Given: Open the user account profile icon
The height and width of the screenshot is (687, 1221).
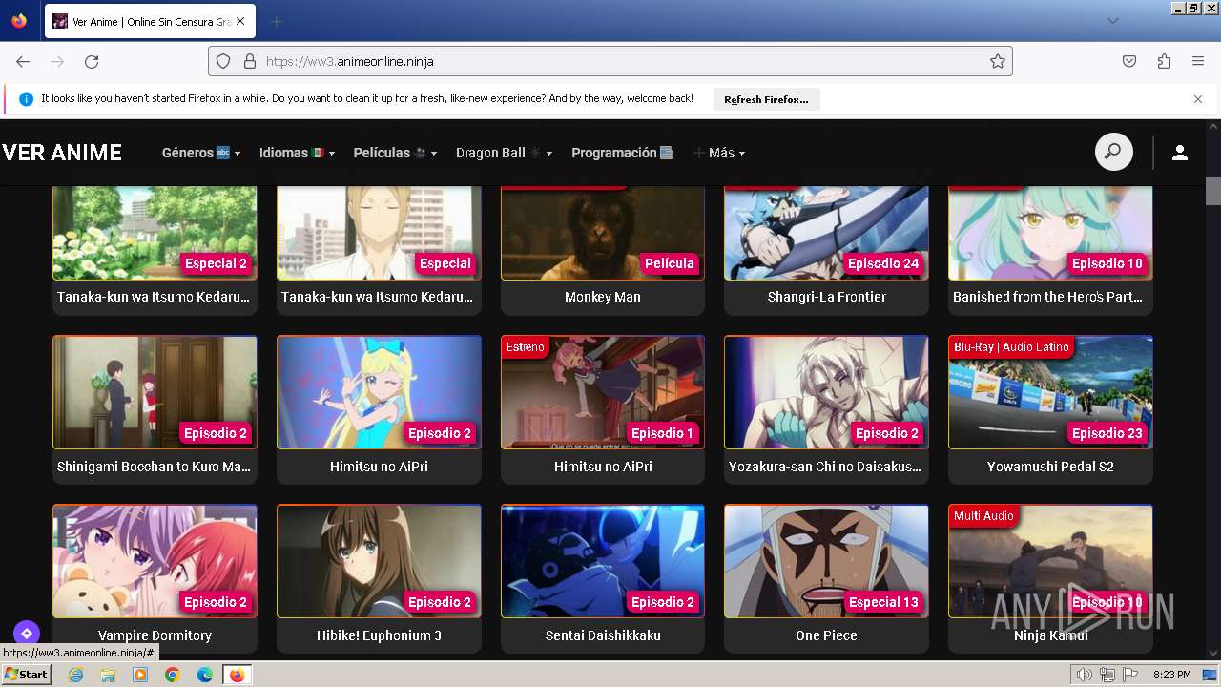Looking at the screenshot, I should pos(1180,153).
